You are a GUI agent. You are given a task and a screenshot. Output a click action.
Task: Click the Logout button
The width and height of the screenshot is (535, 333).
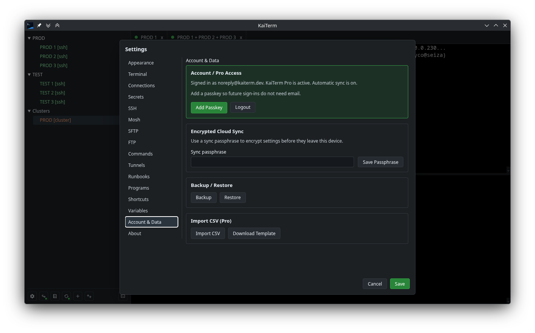click(243, 107)
